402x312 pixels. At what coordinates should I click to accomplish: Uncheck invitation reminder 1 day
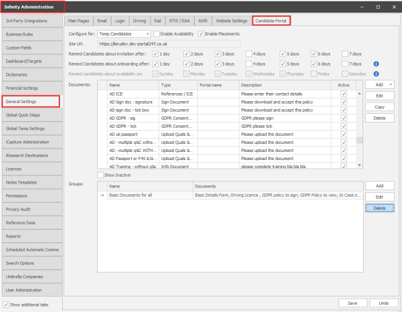click(x=155, y=54)
